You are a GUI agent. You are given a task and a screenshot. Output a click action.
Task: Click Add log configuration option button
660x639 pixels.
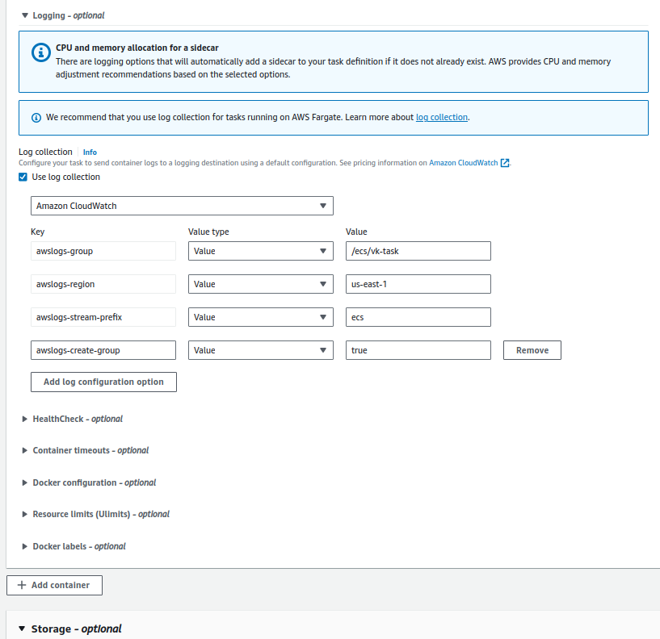coord(103,382)
